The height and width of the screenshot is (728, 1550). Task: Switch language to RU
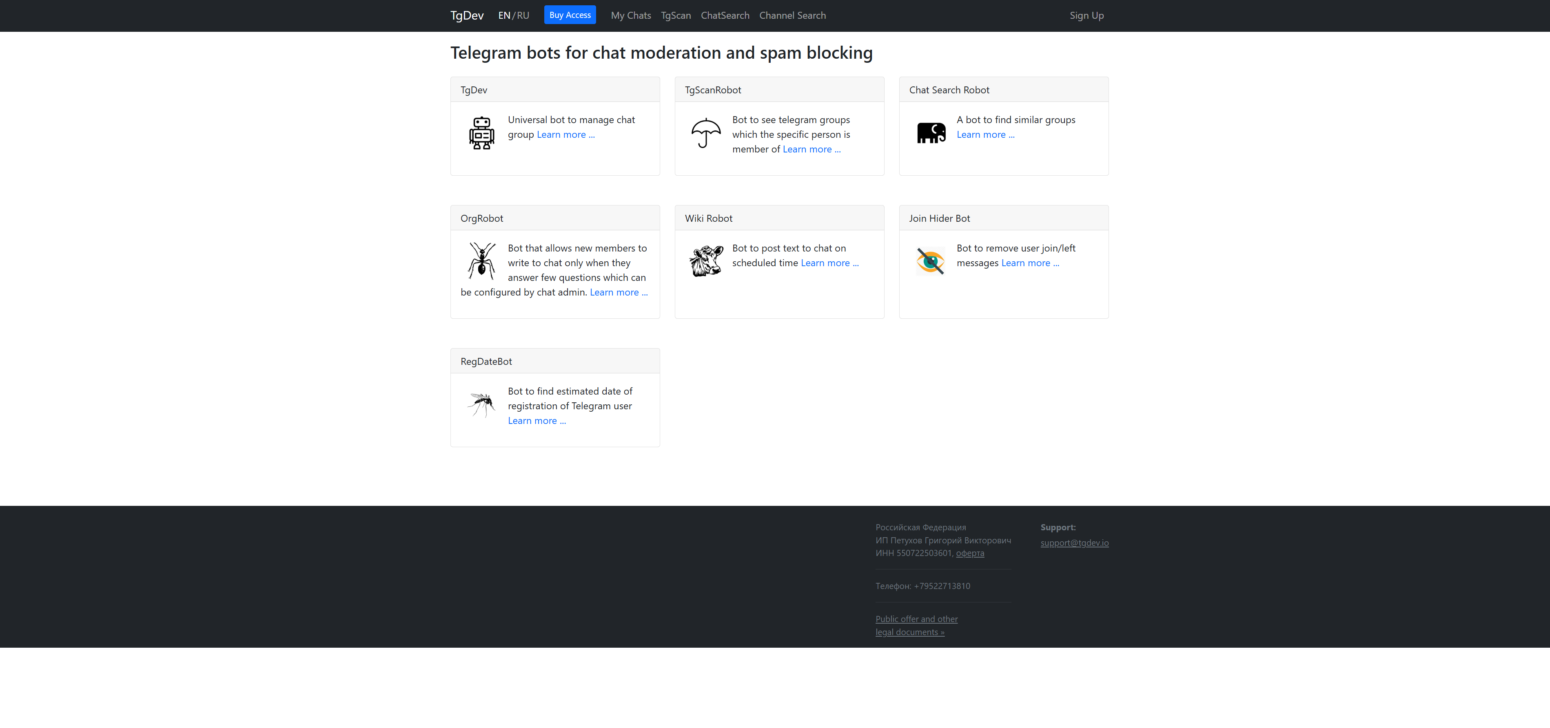(523, 15)
